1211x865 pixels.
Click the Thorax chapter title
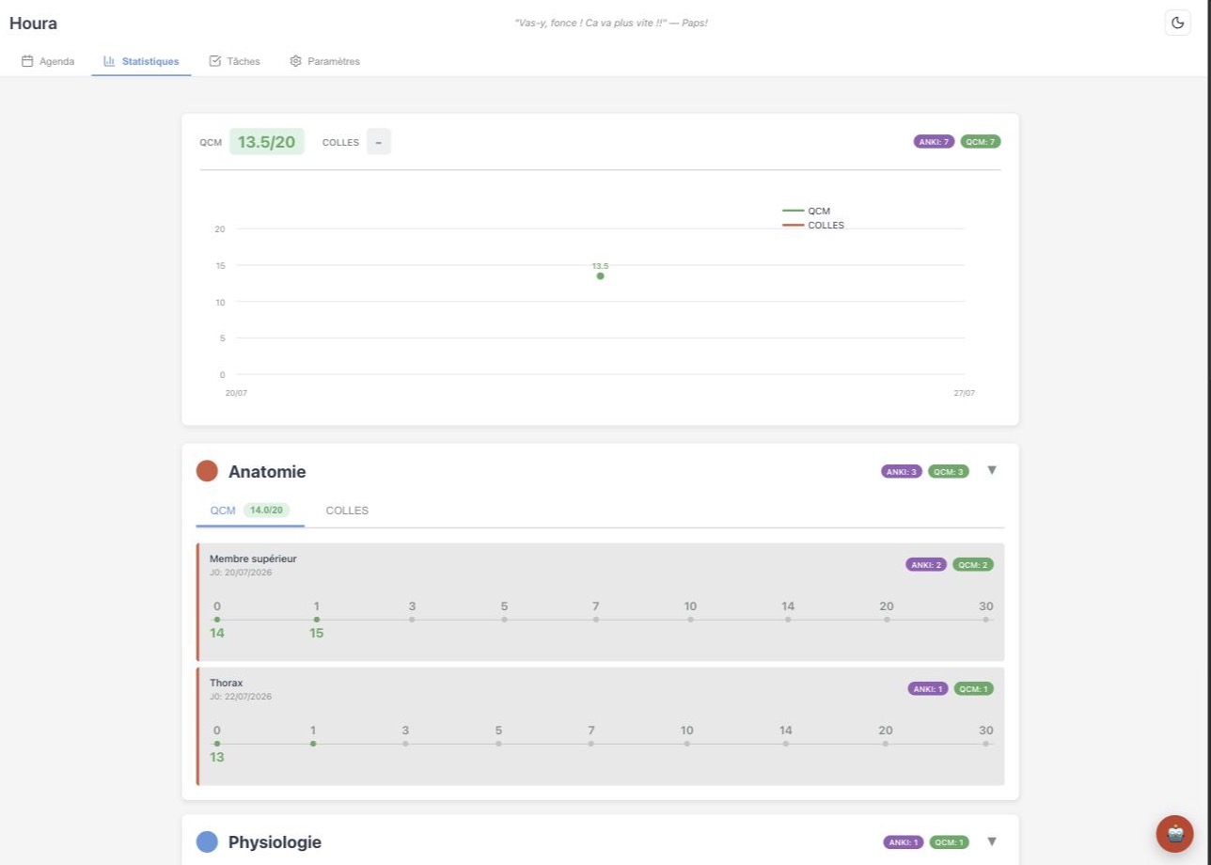pos(227,683)
